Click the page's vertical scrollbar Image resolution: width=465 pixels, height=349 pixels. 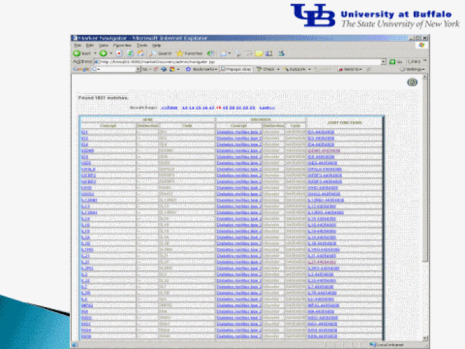coord(426,205)
